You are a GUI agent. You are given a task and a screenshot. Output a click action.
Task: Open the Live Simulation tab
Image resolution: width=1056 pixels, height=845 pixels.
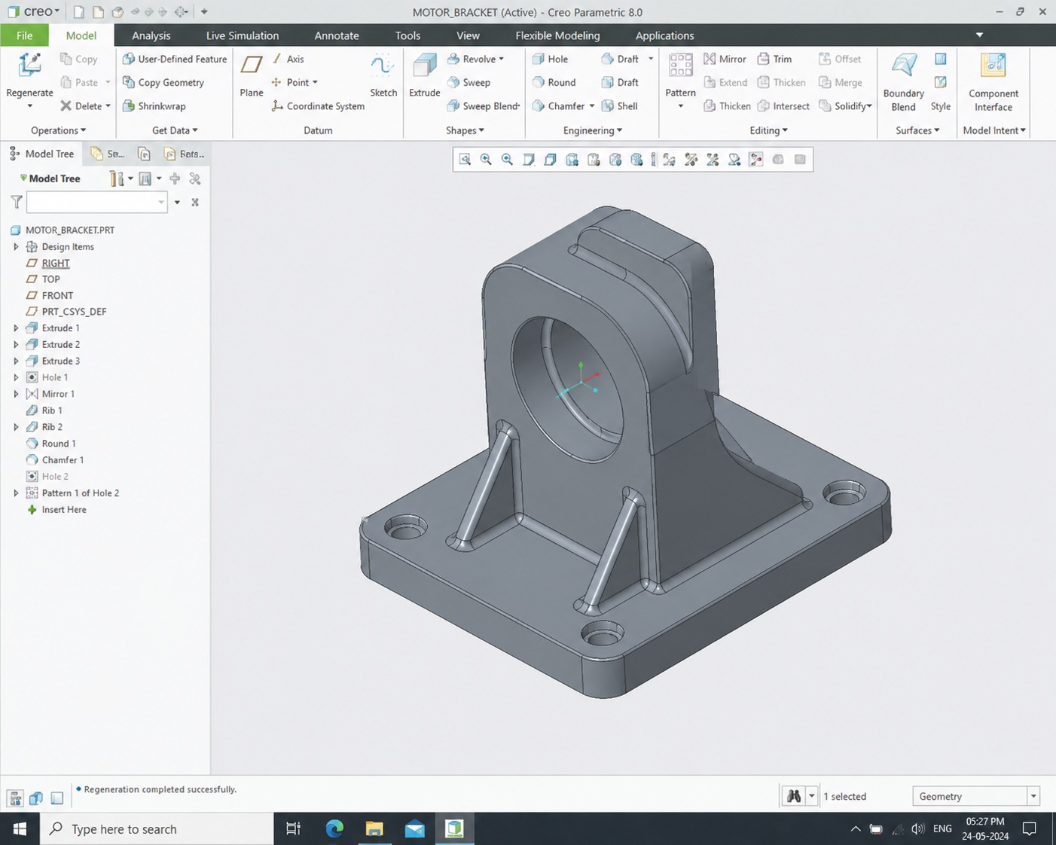click(243, 35)
